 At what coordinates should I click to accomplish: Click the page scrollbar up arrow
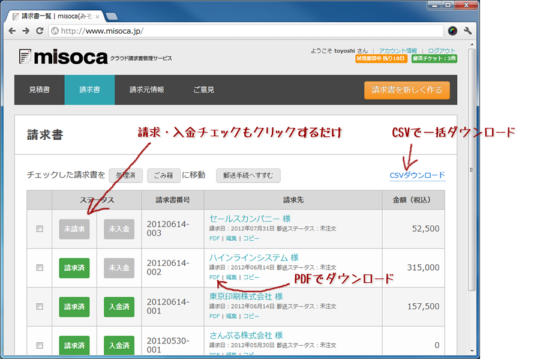[x=472, y=45]
